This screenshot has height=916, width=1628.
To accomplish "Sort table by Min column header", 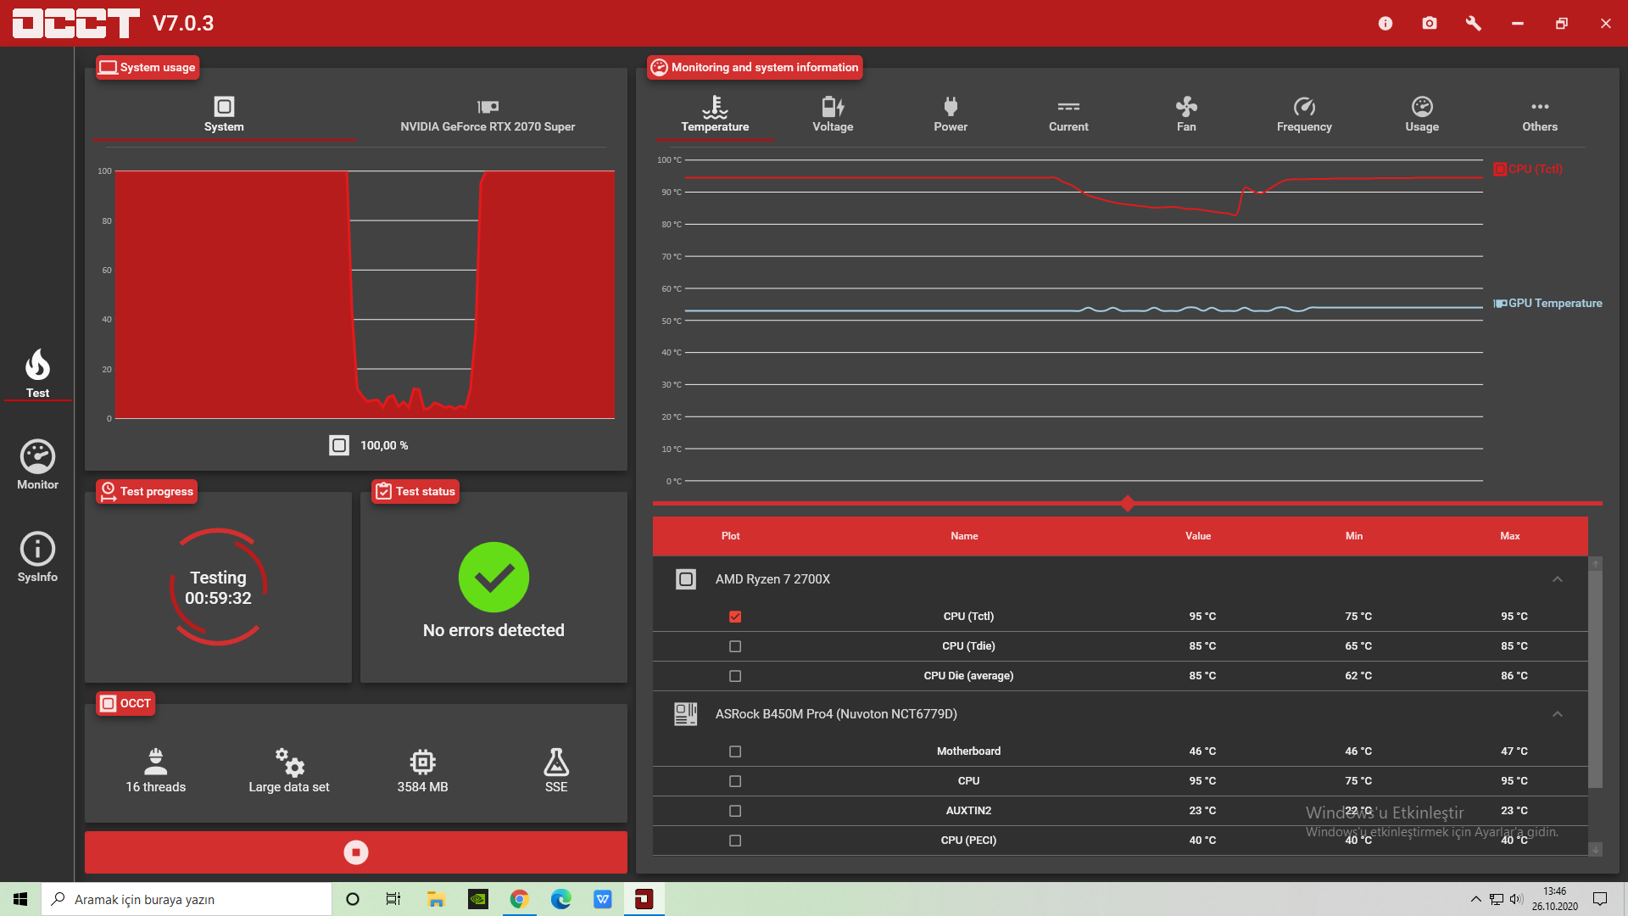I will click(x=1354, y=536).
